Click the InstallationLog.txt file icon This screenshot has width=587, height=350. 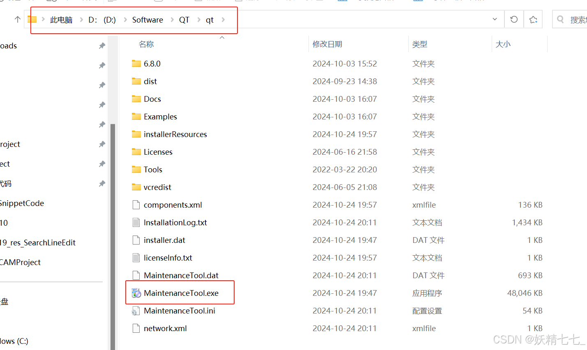pos(136,222)
